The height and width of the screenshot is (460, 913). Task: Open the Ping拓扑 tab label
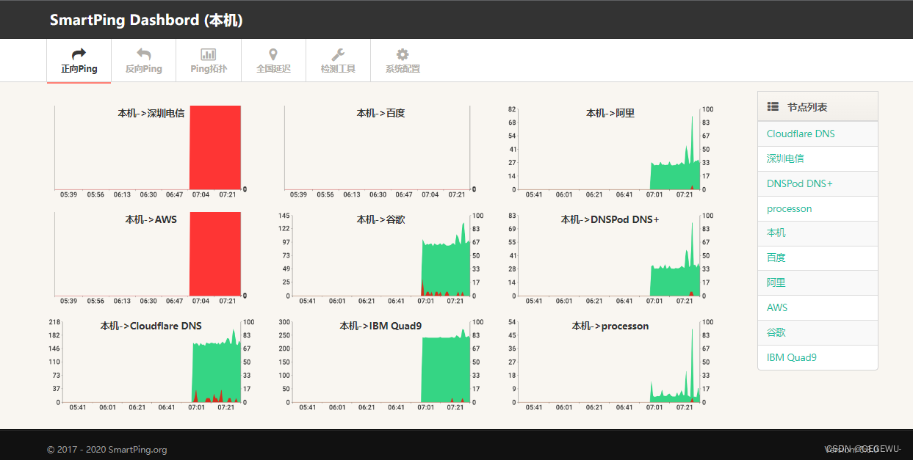click(x=209, y=69)
